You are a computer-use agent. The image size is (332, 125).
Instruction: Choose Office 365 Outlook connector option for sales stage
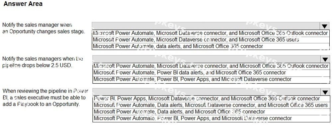(210, 33)
